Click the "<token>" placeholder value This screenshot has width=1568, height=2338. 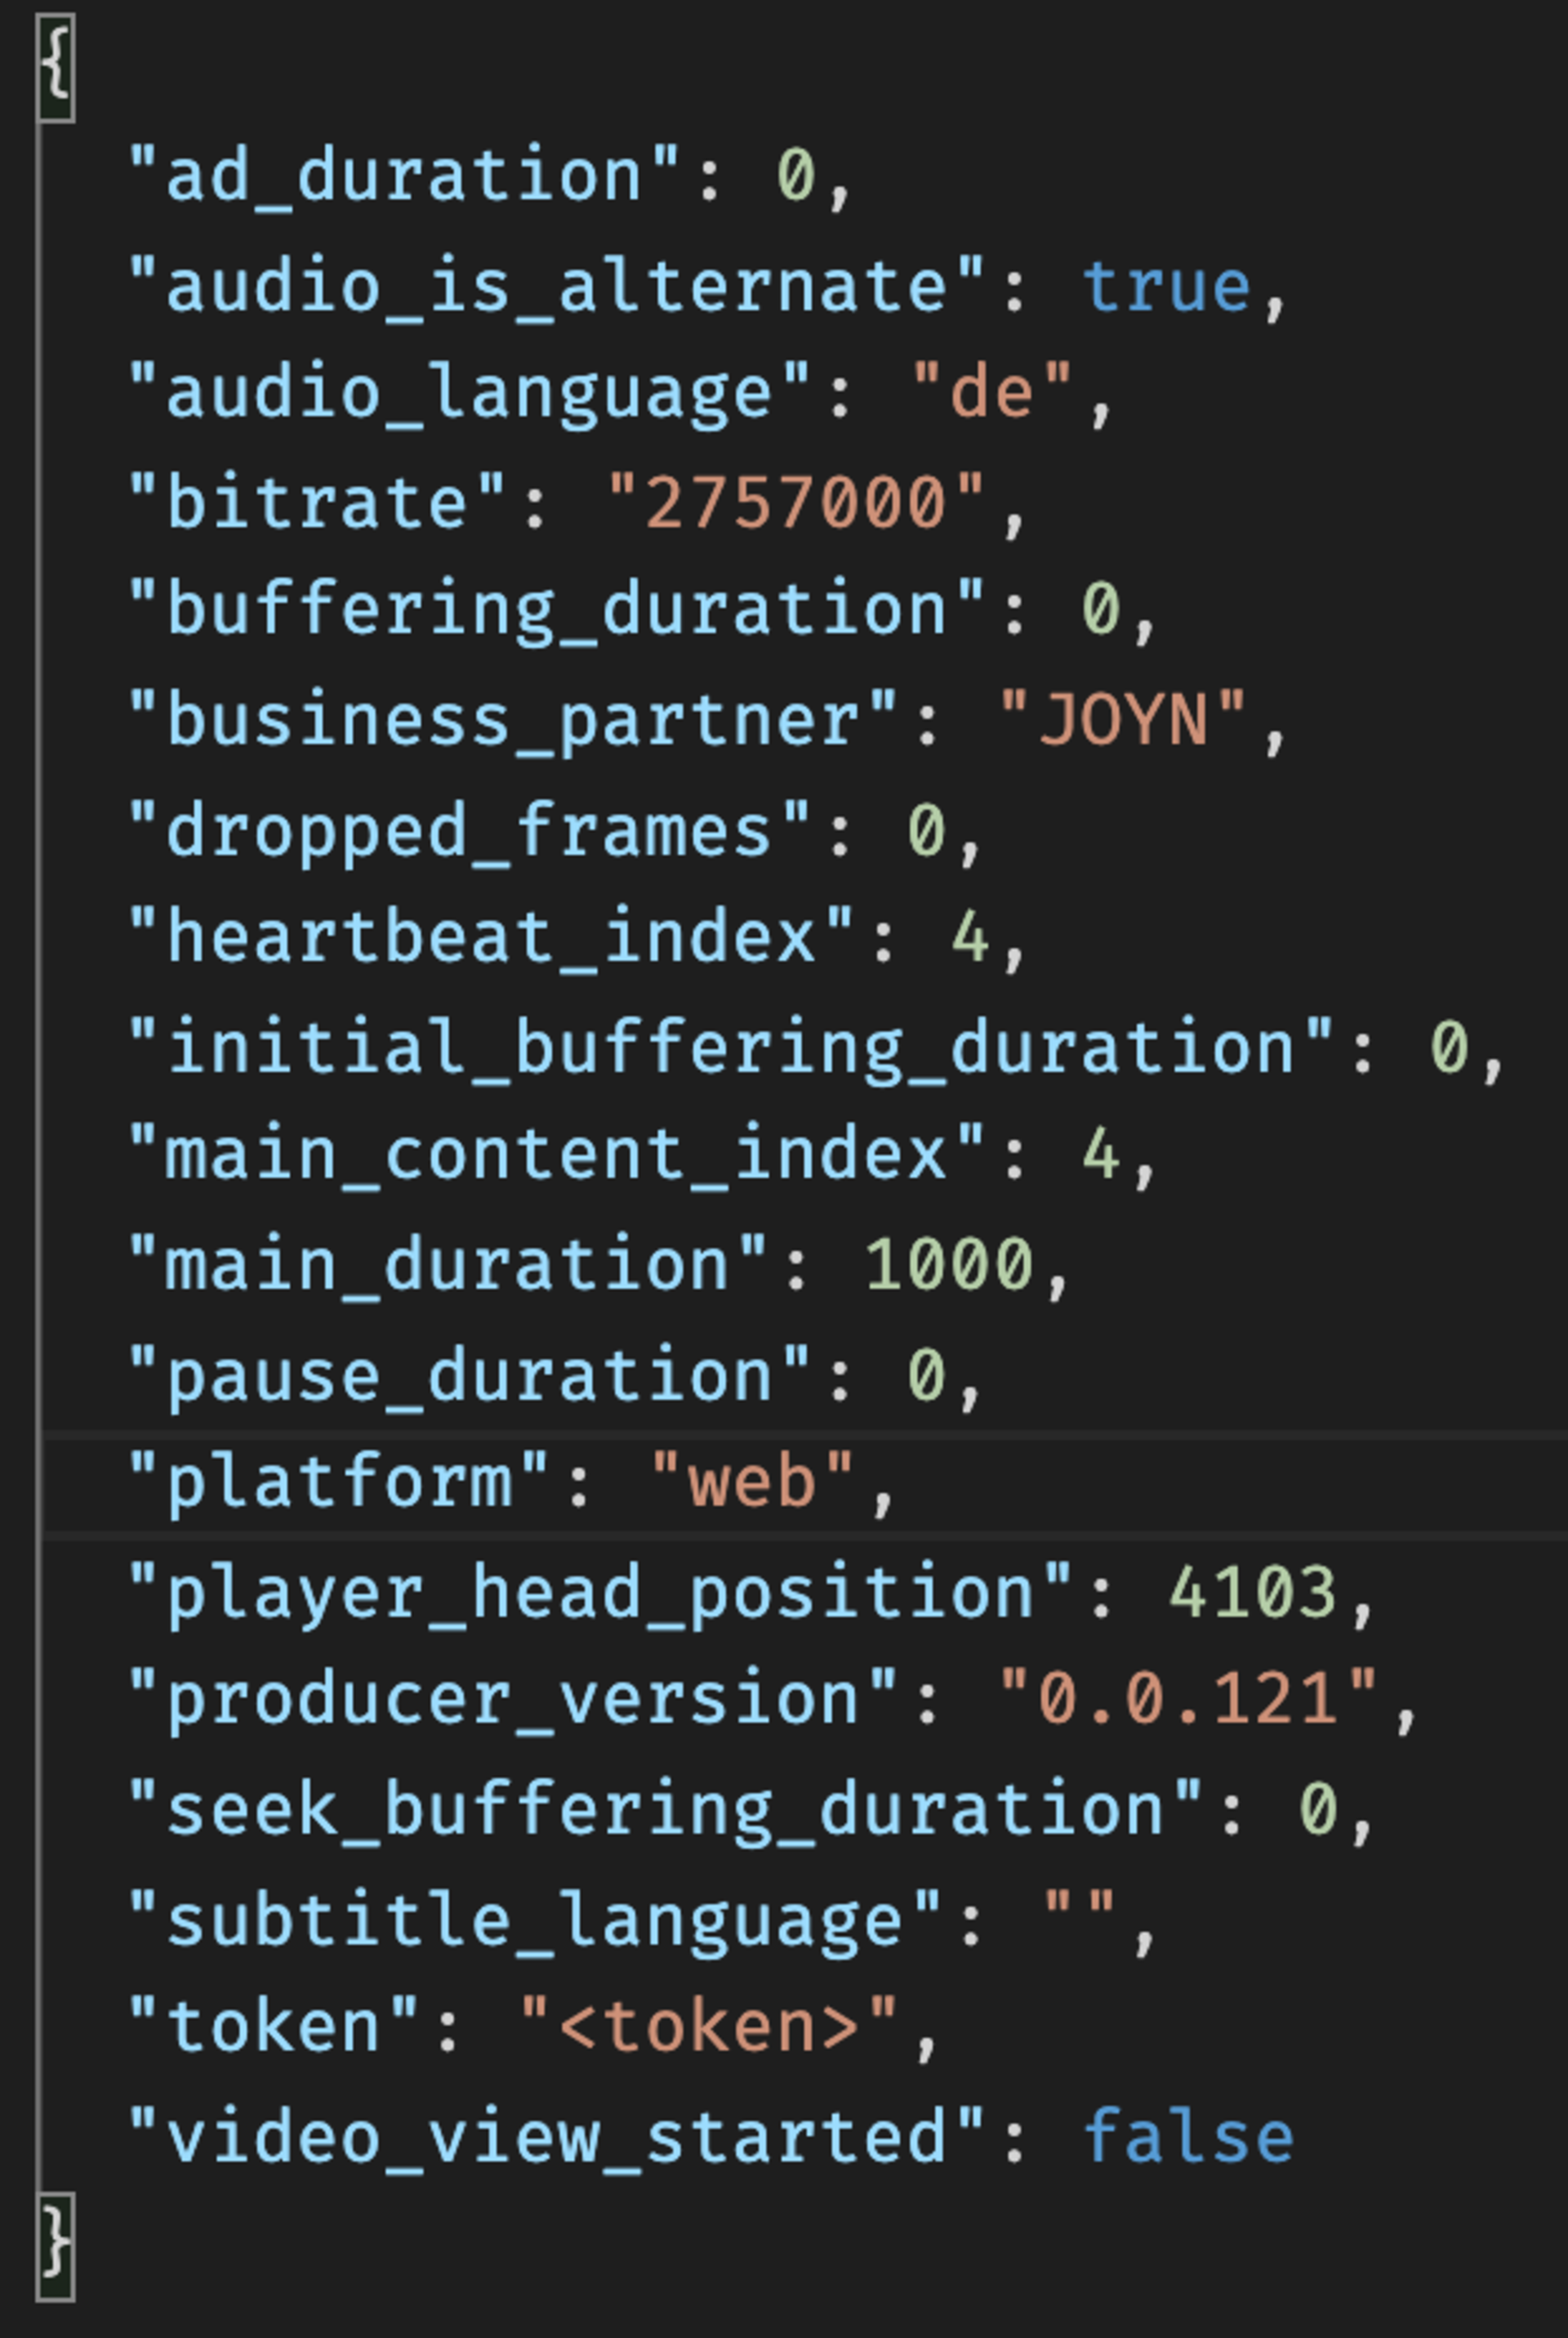(x=708, y=2027)
